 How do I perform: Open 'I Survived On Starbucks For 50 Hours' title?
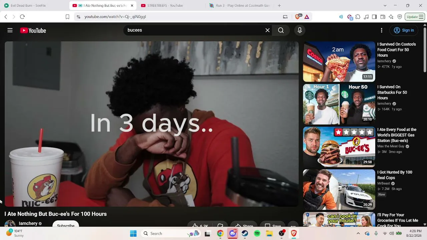(x=392, y=92)
